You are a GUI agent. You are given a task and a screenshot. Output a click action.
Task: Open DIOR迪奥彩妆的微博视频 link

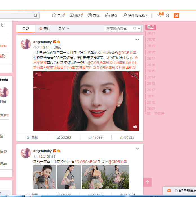click(114, 67)
